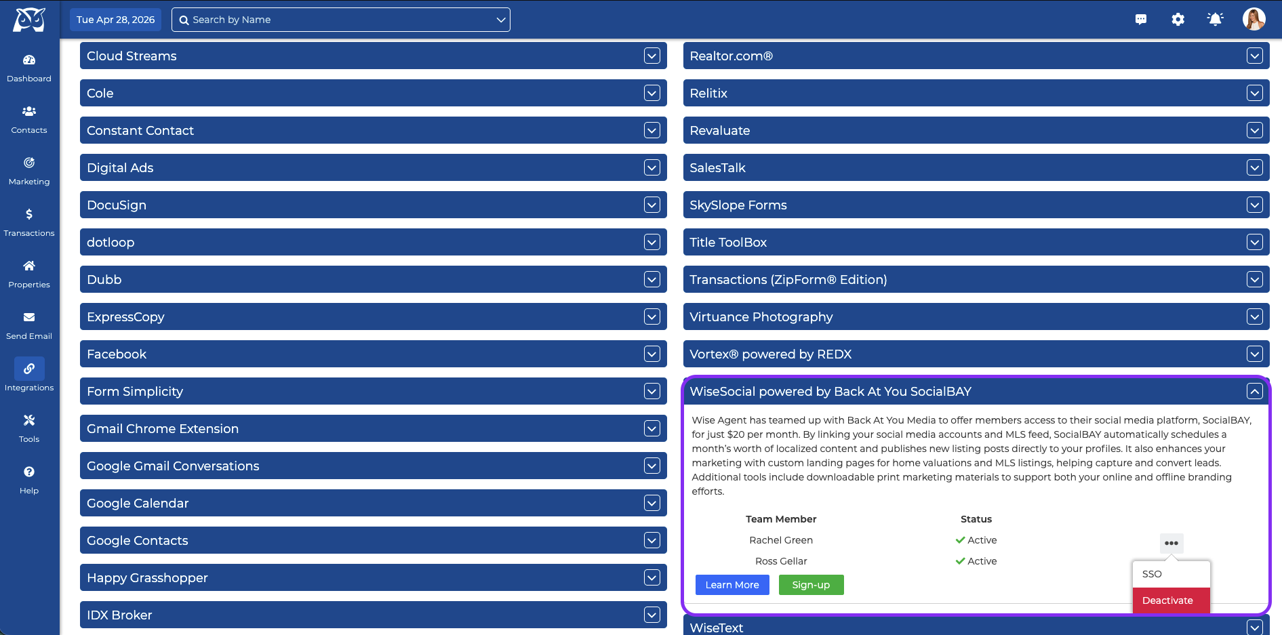Expand the SalesTalk integration
This screenshot has height=635, width=1282.
click(x=1255, y=167)
